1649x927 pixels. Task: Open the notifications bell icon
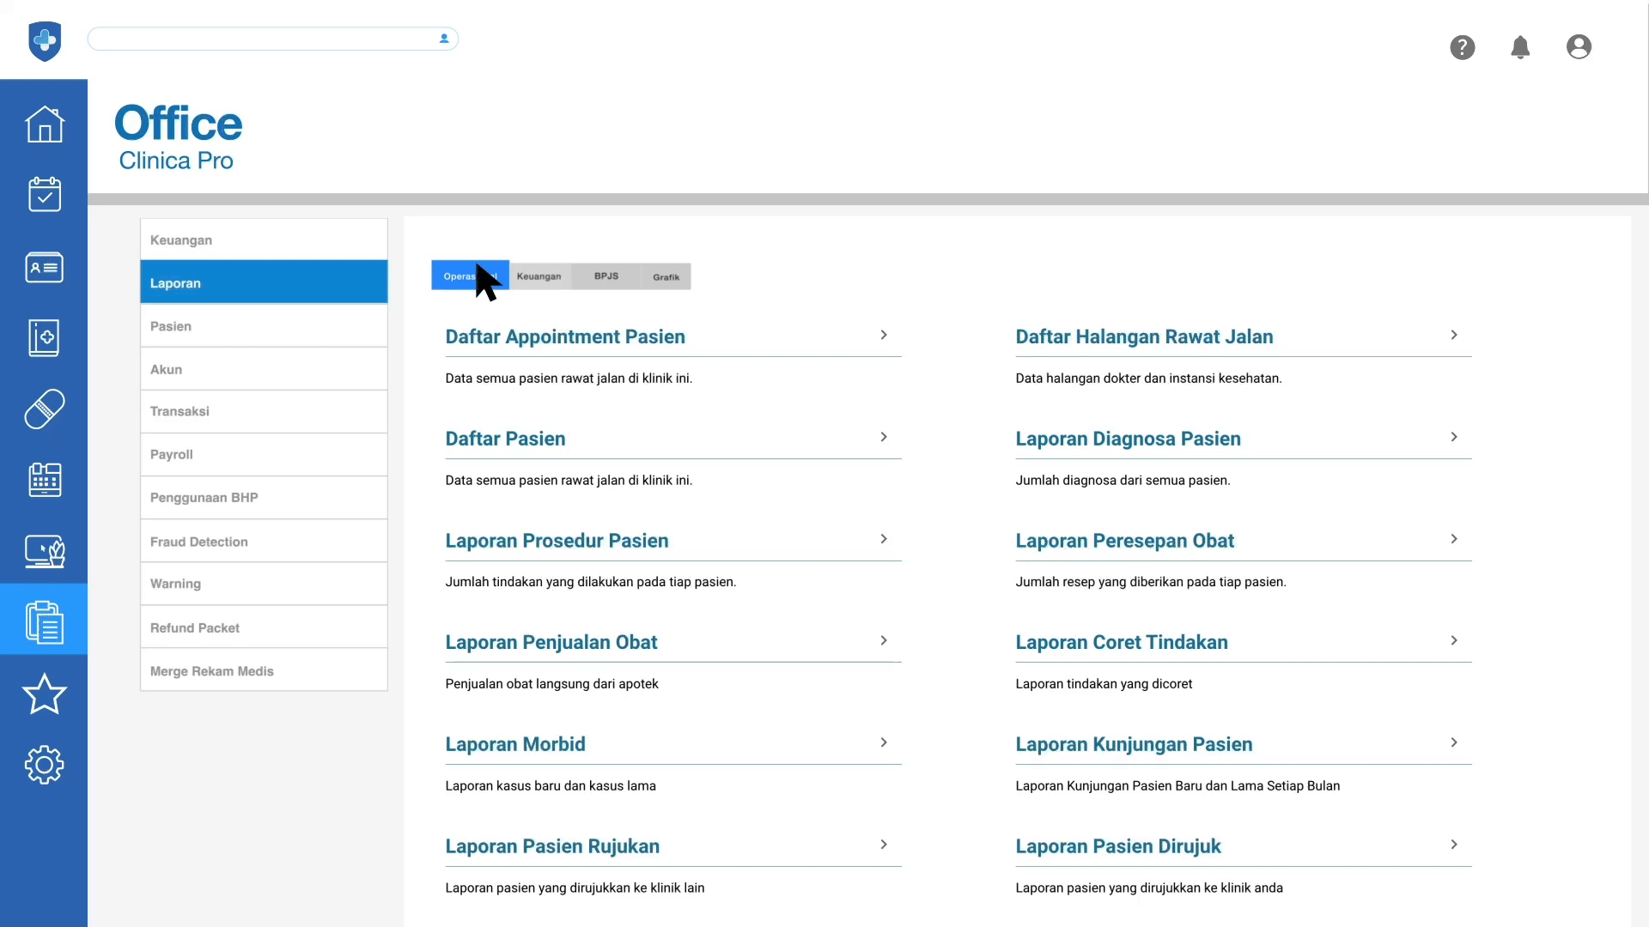coord(1519,47)
